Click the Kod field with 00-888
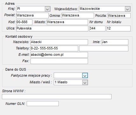Screen dimensions: 136x115 tap(24, 22)
